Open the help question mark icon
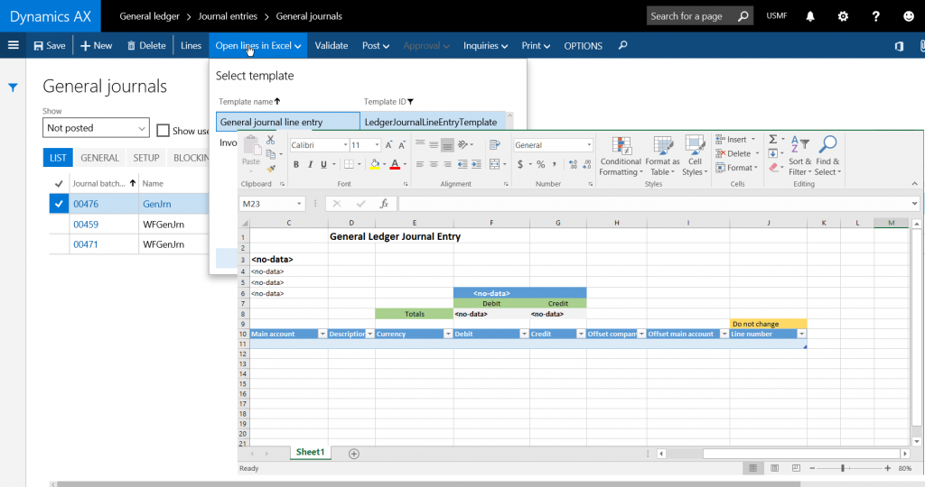This screenshot has height=487, width=925. tap(876, 16)
